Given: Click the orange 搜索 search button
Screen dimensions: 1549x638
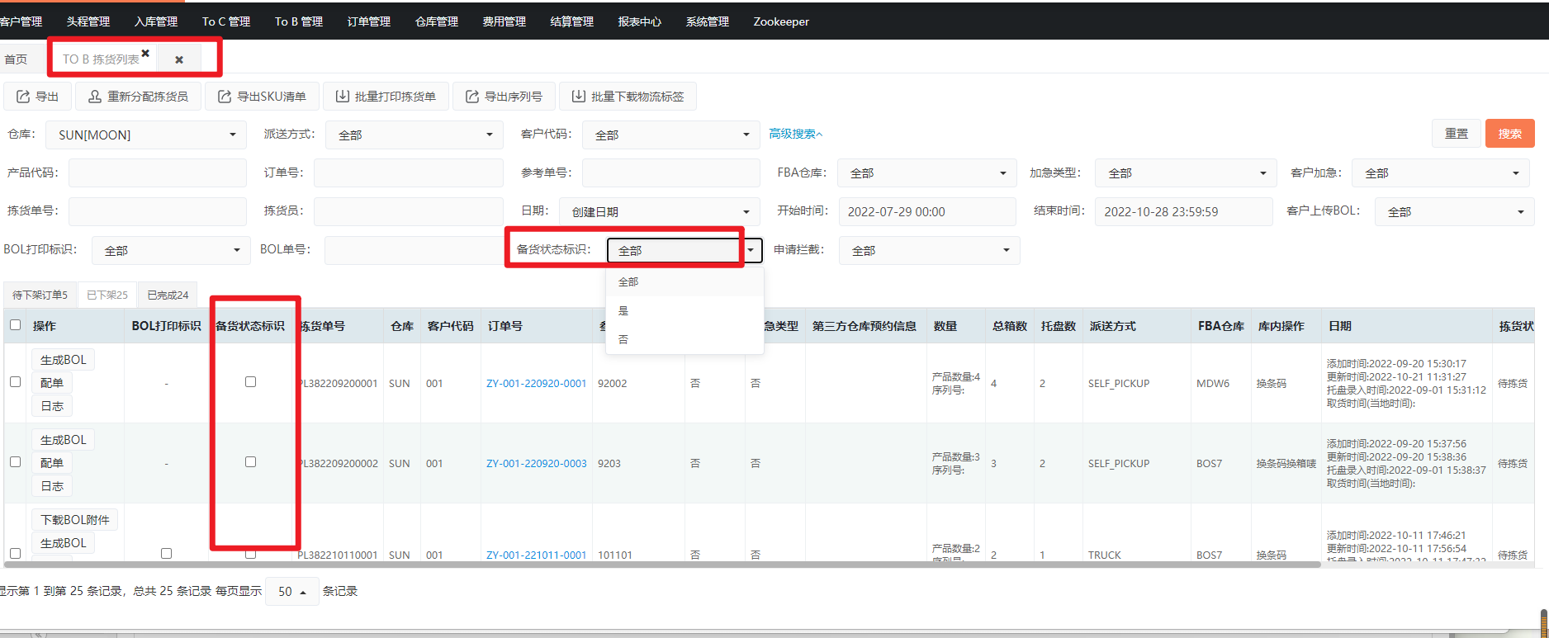Looking at the screenshot, I should pos(1510,134).
